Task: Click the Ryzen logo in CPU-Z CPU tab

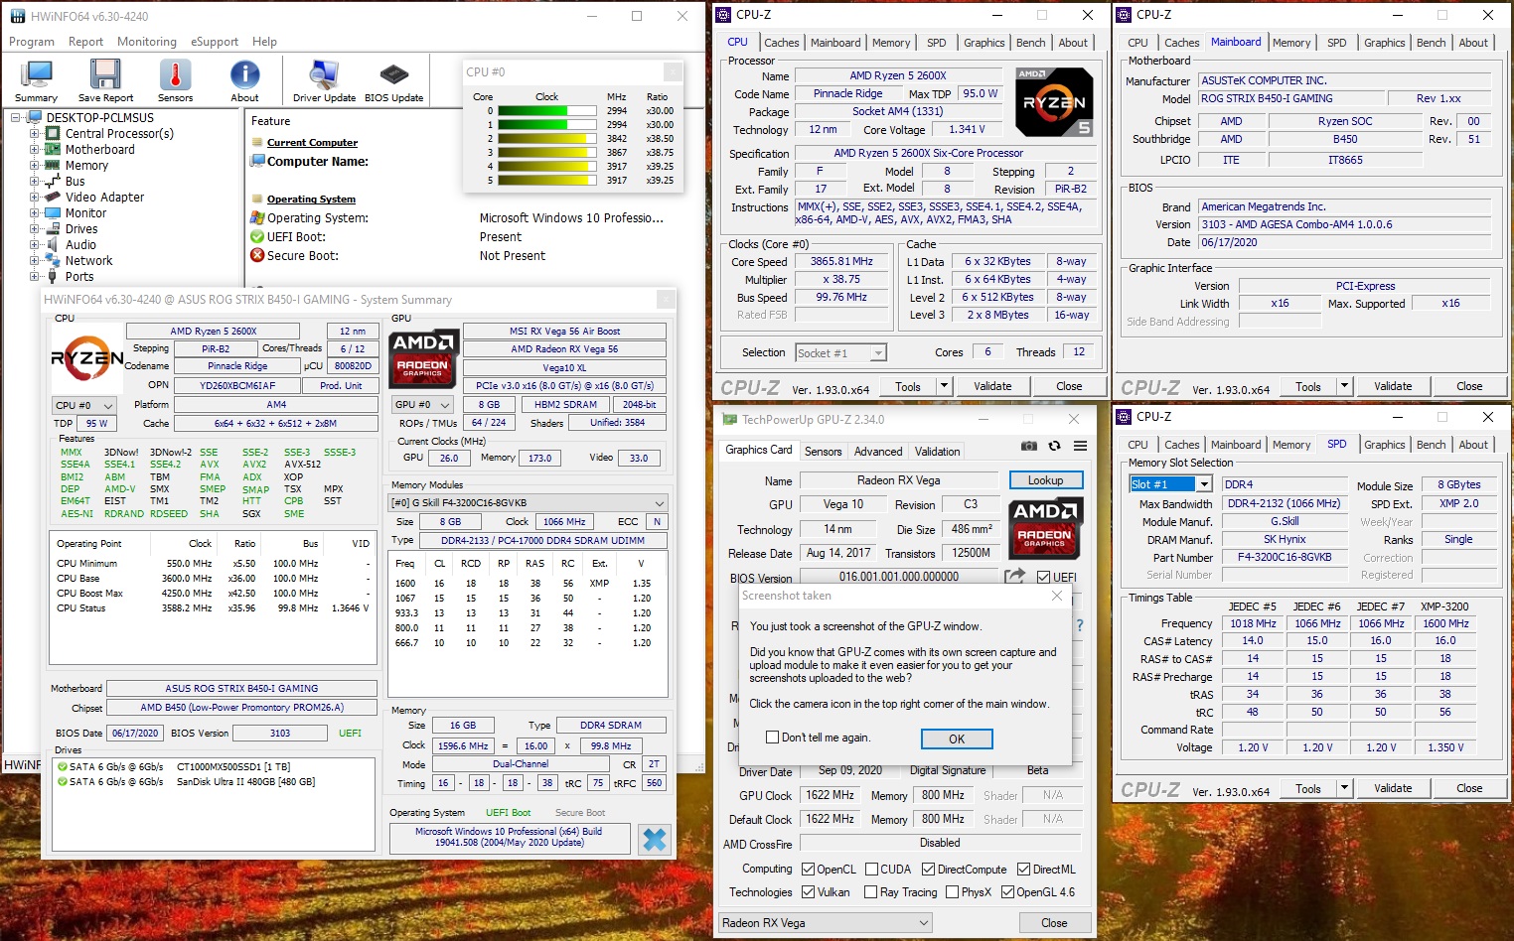Action: point(1054,102)
